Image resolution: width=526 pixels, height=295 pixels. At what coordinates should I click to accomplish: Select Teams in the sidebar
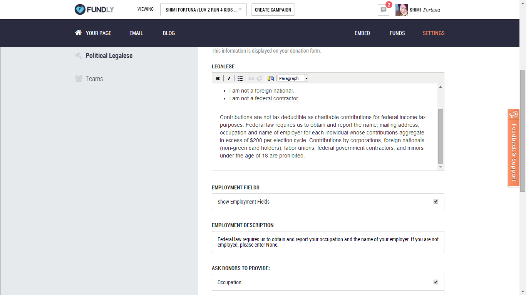[94, 79]
